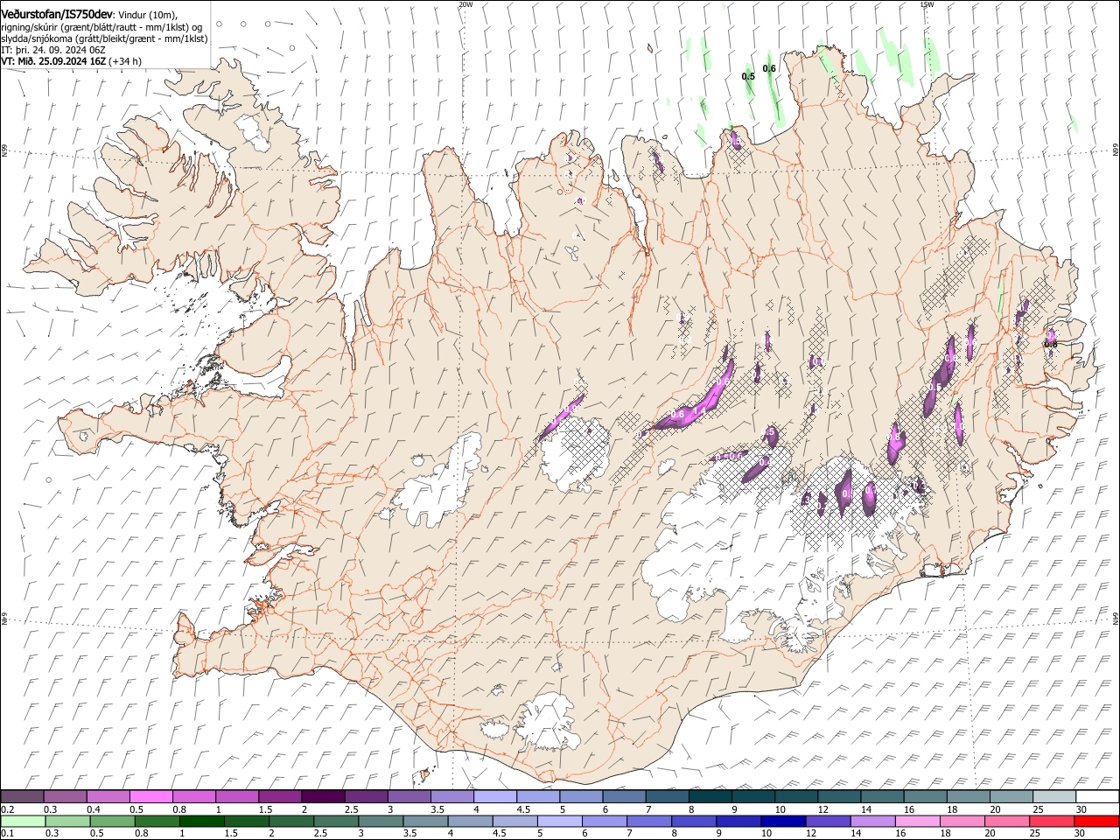Click the light pink lower swatch at 16
Image resolution: width=1120 pixels, height=840 pixels.
point(916,821)
